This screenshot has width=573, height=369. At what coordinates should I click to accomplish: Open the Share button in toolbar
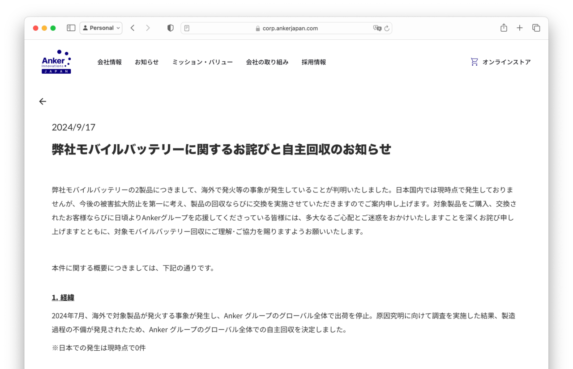(504, 28)
